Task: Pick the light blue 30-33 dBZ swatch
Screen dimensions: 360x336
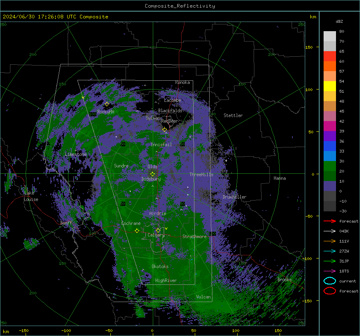Action: click(x=330, y=156)
